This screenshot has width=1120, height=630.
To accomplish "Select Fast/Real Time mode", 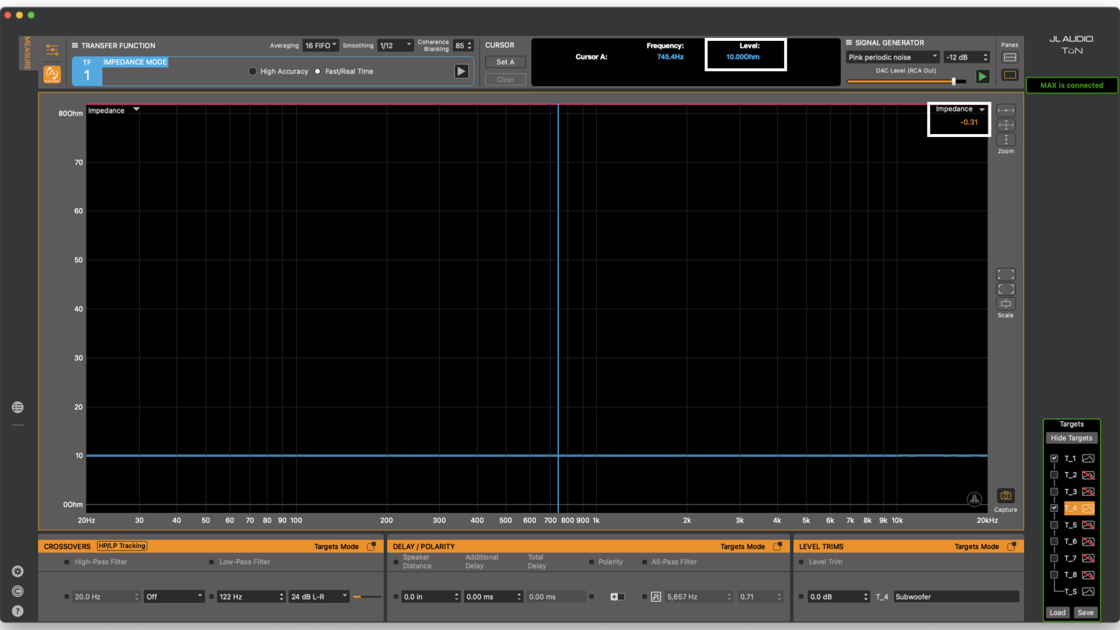I will point(317,71).
